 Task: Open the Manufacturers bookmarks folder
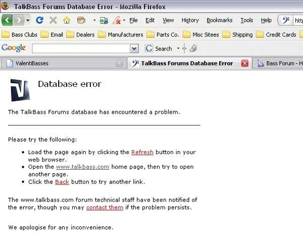[x=120, y=34]
